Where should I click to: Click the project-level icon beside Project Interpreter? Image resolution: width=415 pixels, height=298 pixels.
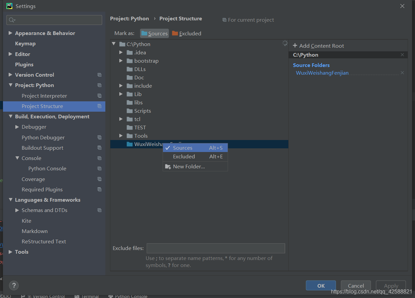tap(99, 96)
